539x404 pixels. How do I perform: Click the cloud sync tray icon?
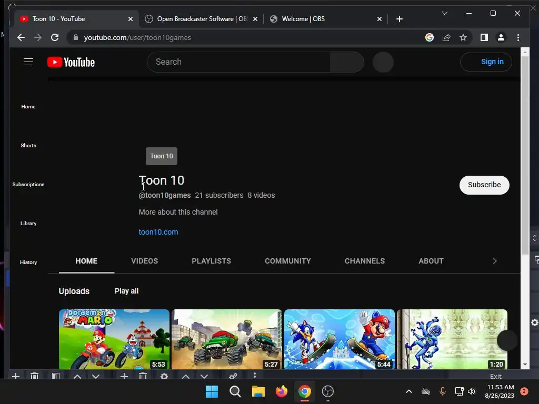point(425,391)
